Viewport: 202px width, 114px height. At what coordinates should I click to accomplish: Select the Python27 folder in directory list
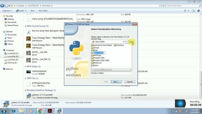click(97, 63)
